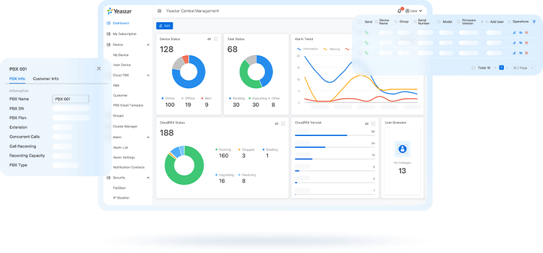
Task: Click the blue eye view icon in first table row
Action: click(x=520, y=33)
